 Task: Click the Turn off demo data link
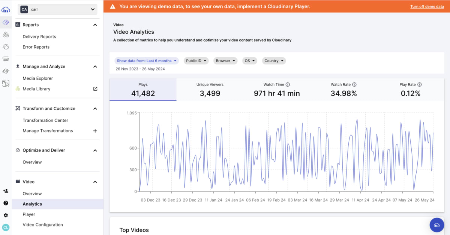427,7
